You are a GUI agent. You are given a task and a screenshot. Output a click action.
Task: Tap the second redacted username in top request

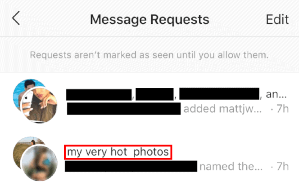(x=154, y=94)
